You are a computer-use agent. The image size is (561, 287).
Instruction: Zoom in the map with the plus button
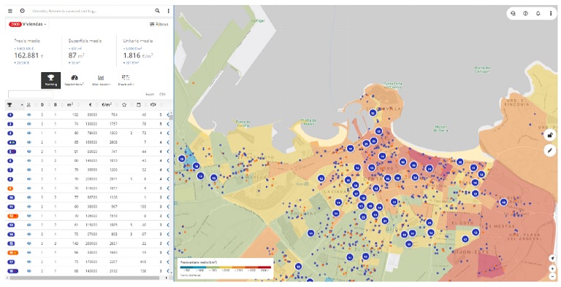tap(553, 269)
